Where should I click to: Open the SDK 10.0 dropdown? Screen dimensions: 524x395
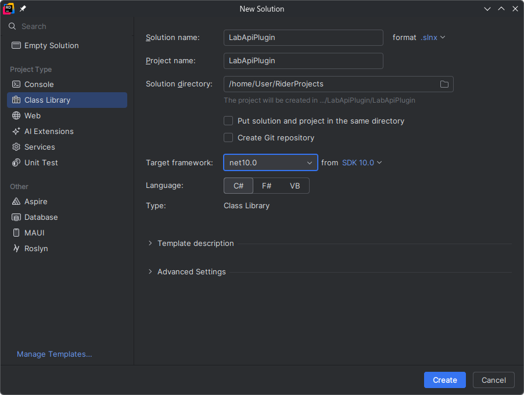pos(362,162)
